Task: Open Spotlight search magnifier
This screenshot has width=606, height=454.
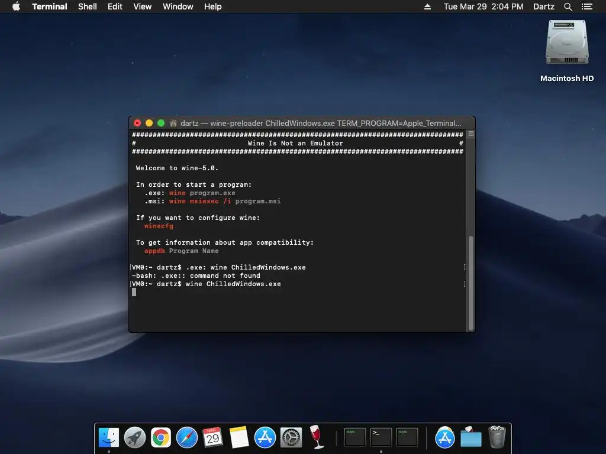Action: (568, 7)
